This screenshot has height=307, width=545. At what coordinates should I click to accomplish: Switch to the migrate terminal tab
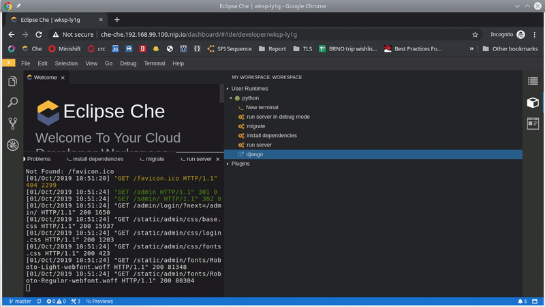point(151,159)
